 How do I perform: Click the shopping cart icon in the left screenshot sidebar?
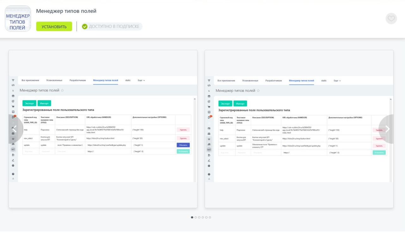(13, 106)
